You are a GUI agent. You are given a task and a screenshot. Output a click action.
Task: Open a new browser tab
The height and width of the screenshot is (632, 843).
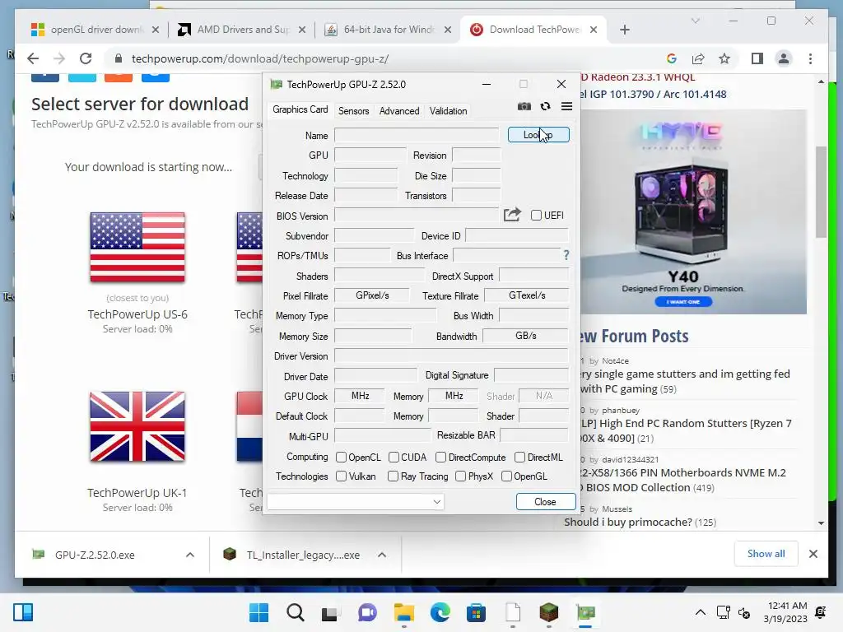[x=624, y=30]
